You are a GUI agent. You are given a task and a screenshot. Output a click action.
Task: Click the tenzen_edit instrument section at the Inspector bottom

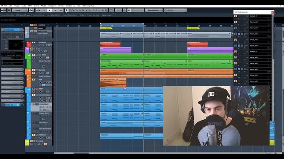[12, 105]
